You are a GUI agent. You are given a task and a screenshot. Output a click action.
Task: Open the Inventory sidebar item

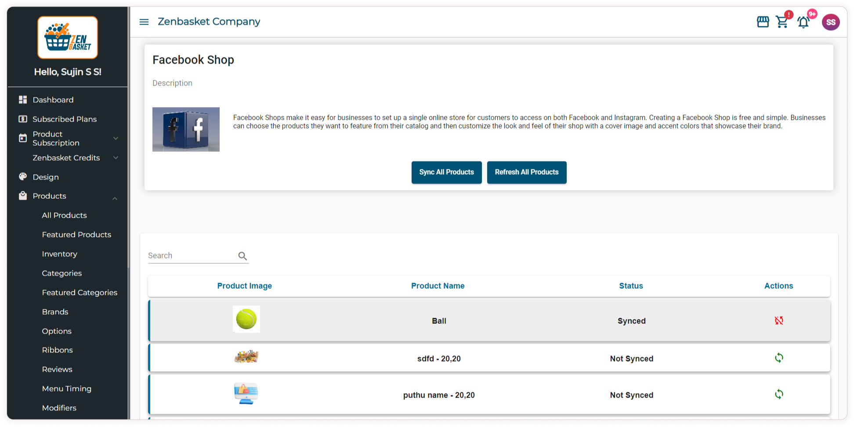(59, 254)
